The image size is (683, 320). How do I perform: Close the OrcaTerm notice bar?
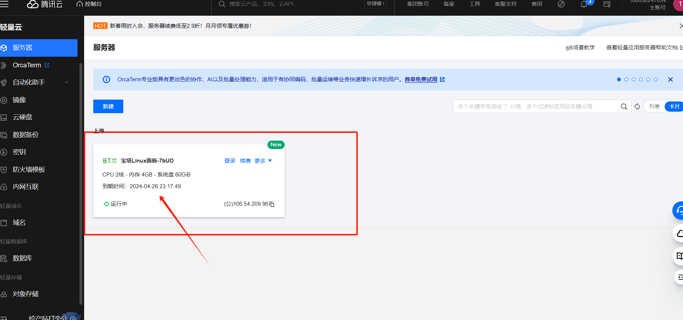click(671, 79)
